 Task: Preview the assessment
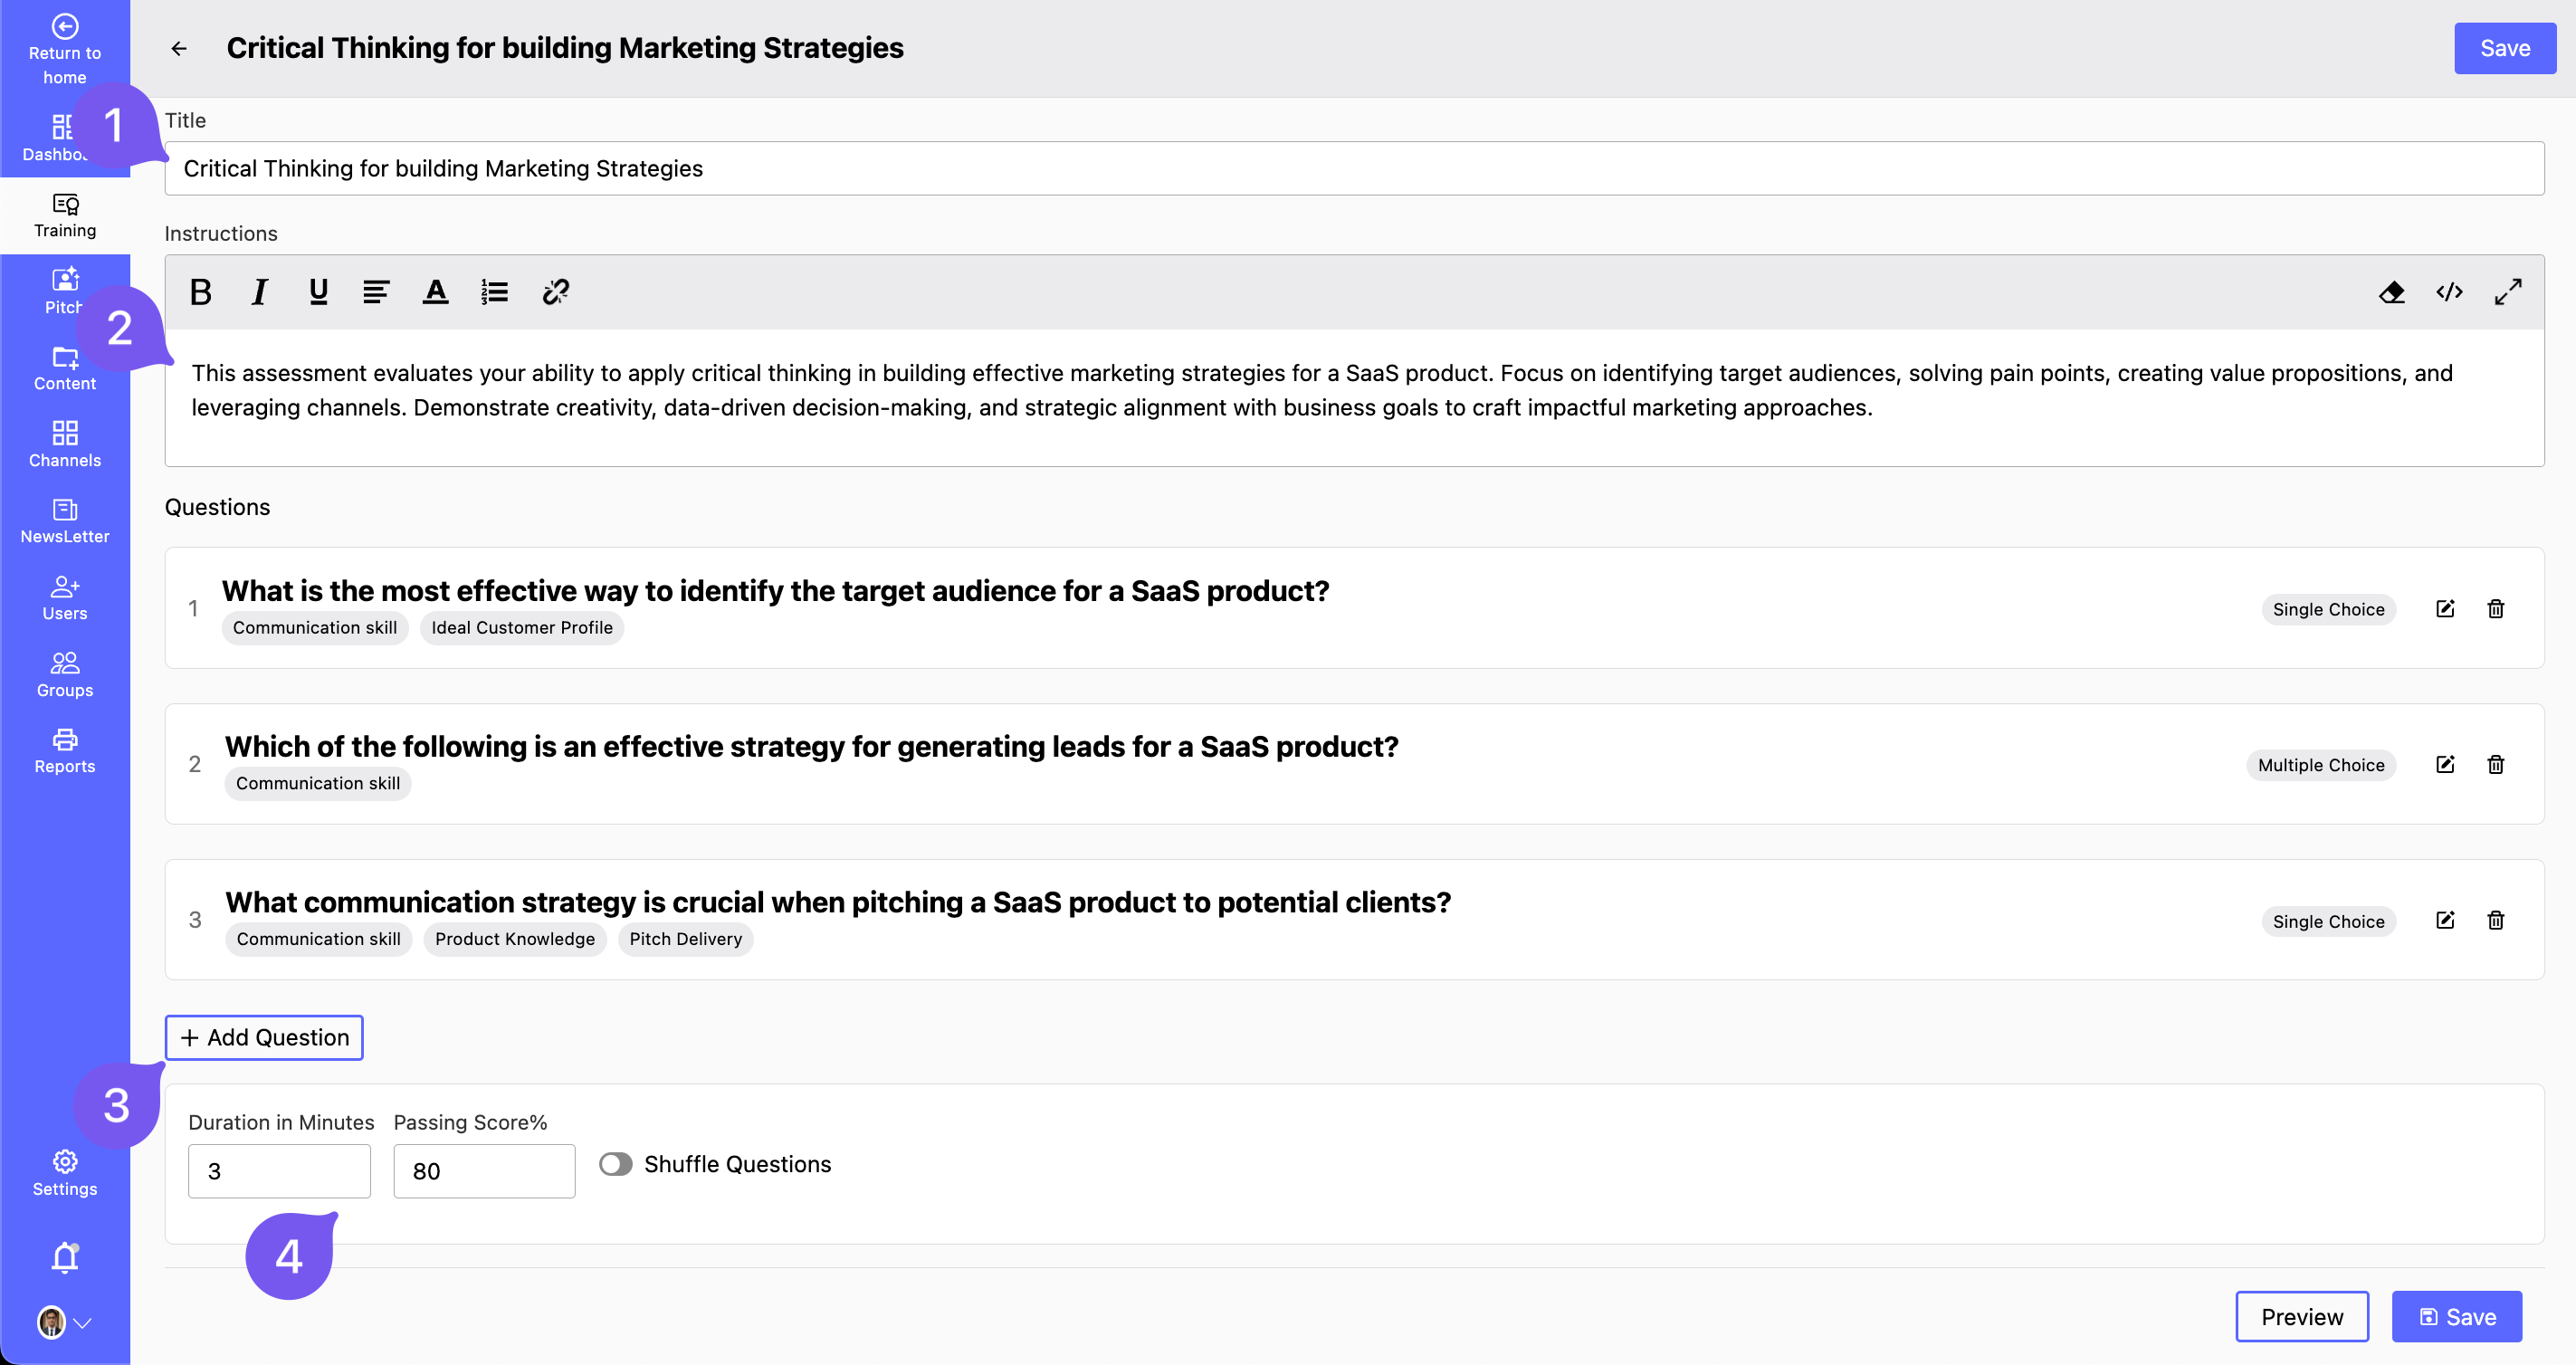tap(2301, 1316)
